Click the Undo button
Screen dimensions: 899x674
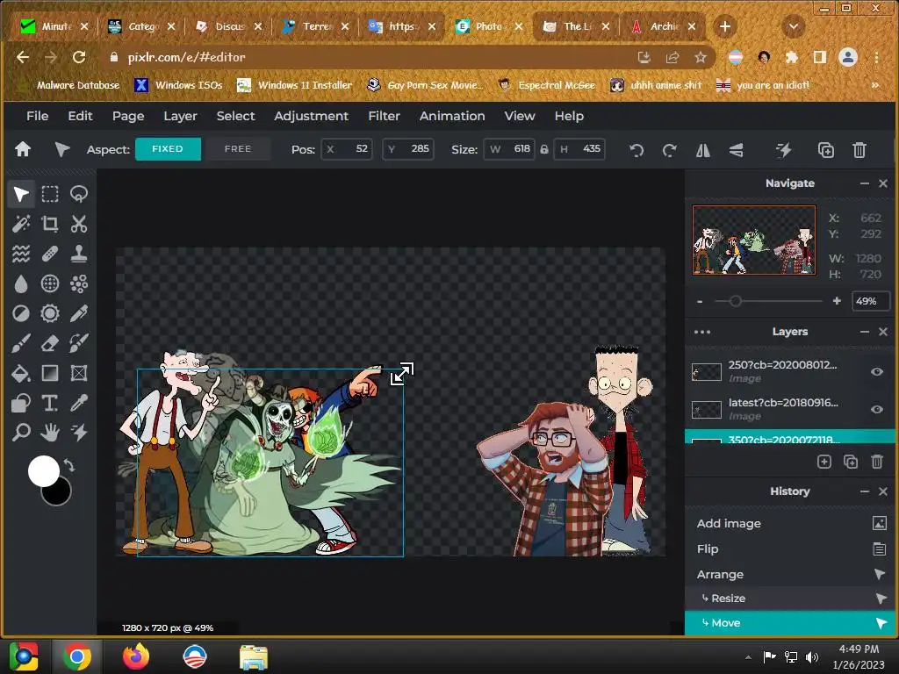636,150
